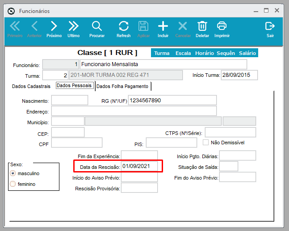Click the Início do Aviso Prévio field
Image resolution: width=289 pixels, height=231 pixels.
tap(139, 177)
